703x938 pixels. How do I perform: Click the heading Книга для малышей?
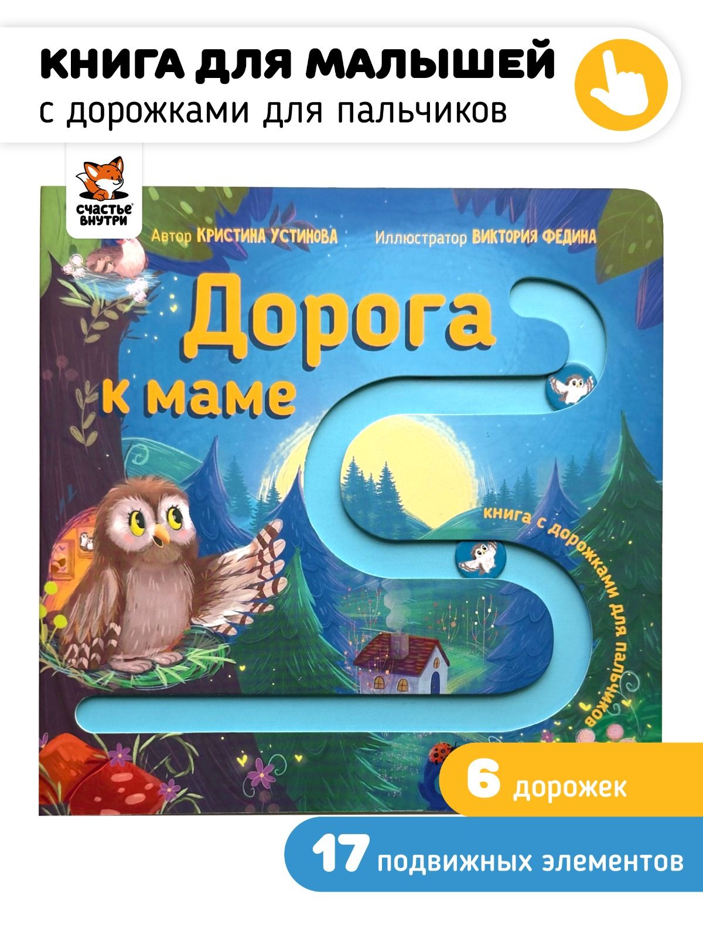[x=298, y=65]
